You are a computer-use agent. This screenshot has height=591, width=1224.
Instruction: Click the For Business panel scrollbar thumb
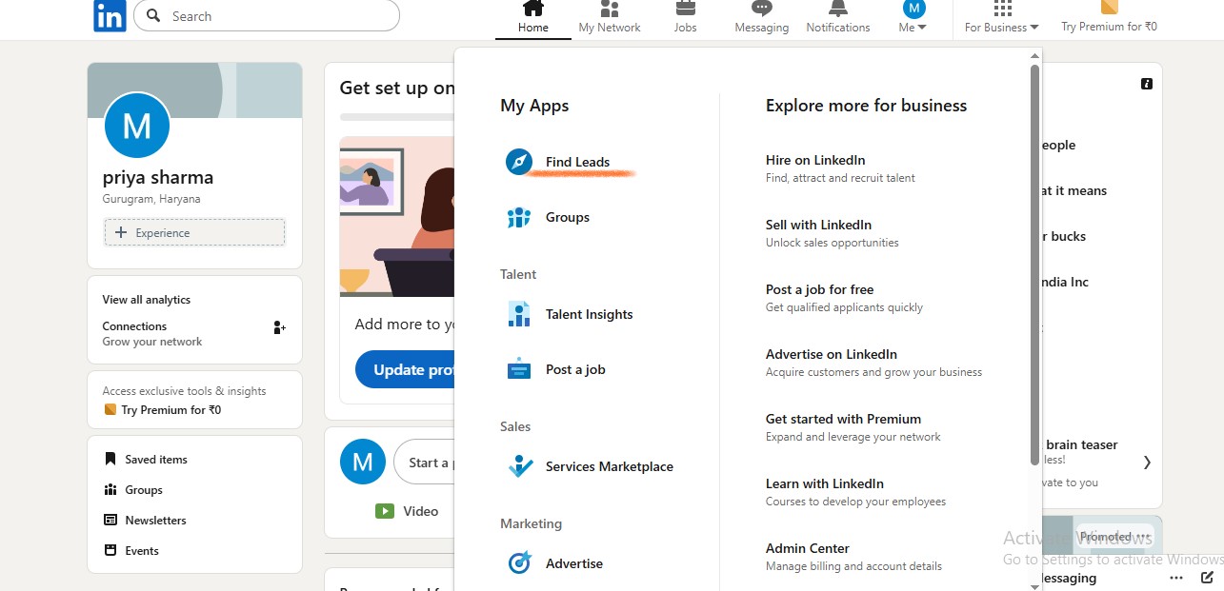click(x=1035, y=265)
